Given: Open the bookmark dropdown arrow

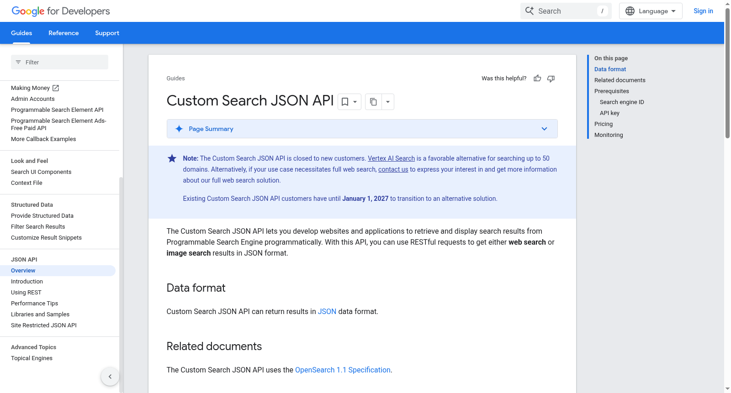Looking at the screenshot, I should (x=355, y=102).
